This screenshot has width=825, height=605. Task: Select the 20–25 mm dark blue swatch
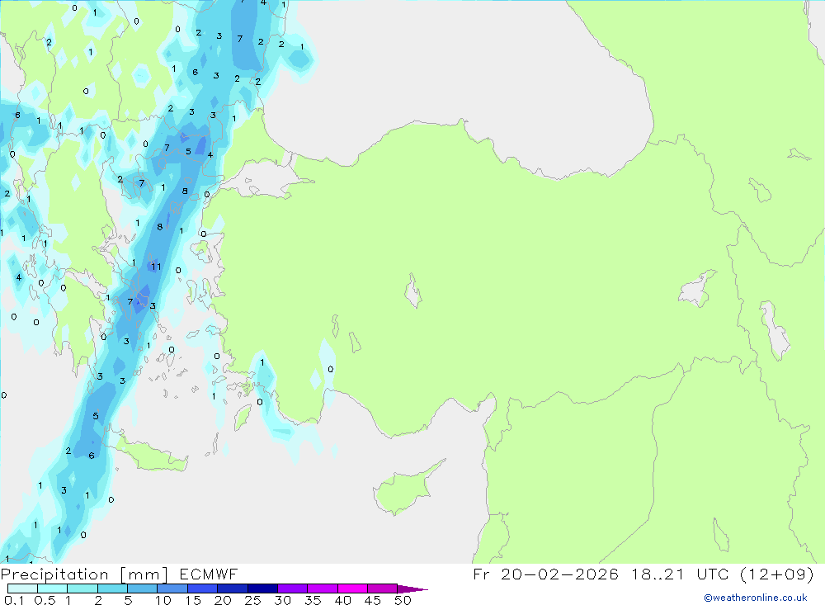[232, 588]
